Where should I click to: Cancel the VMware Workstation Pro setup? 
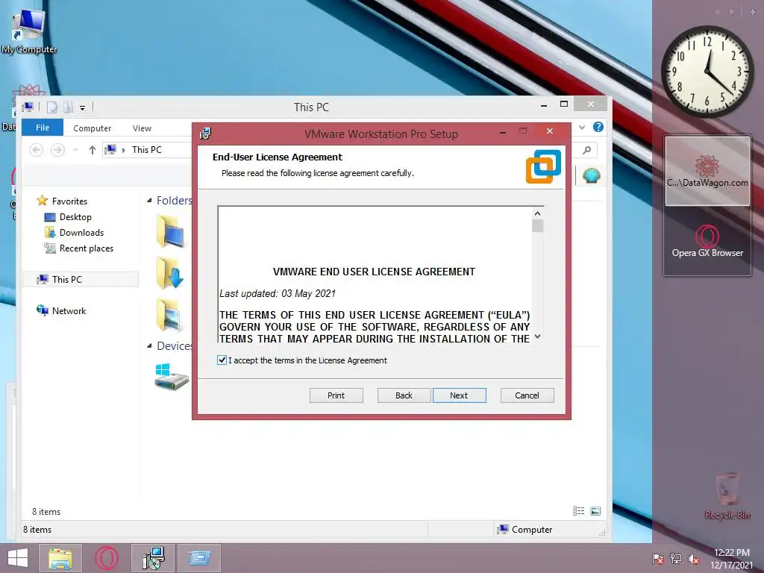pos(527,395)
